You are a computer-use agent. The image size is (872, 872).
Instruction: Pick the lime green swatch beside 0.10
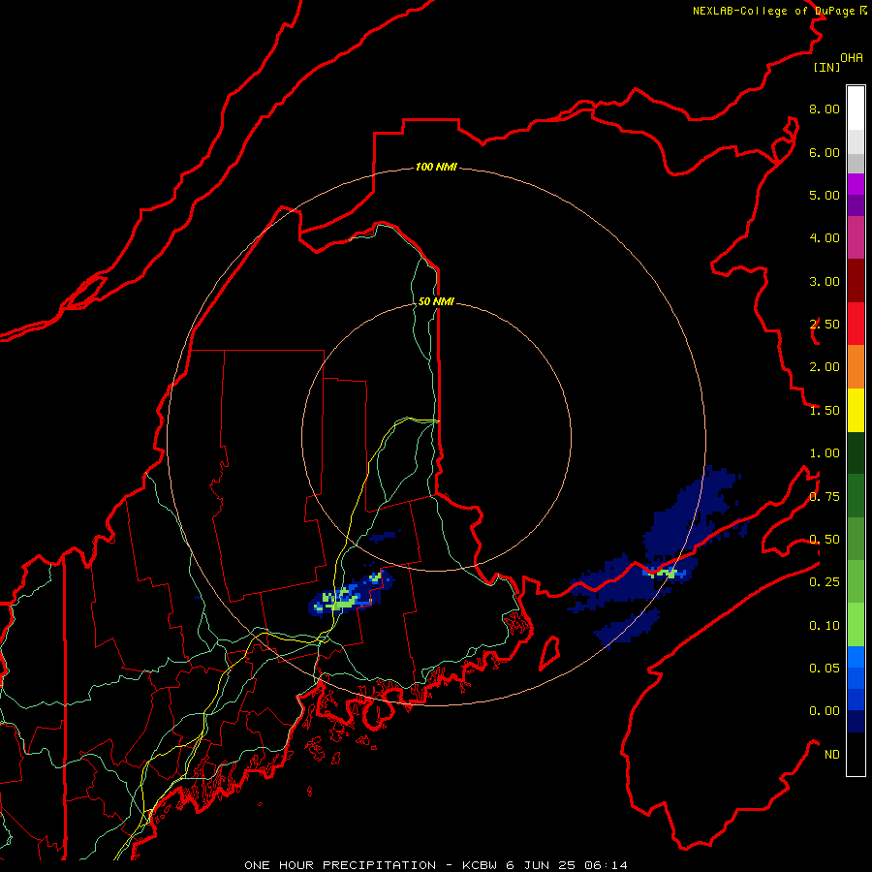856,625
